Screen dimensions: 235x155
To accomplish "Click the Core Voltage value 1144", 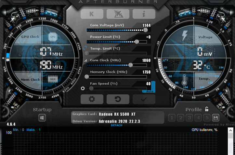I will point(146,25).
